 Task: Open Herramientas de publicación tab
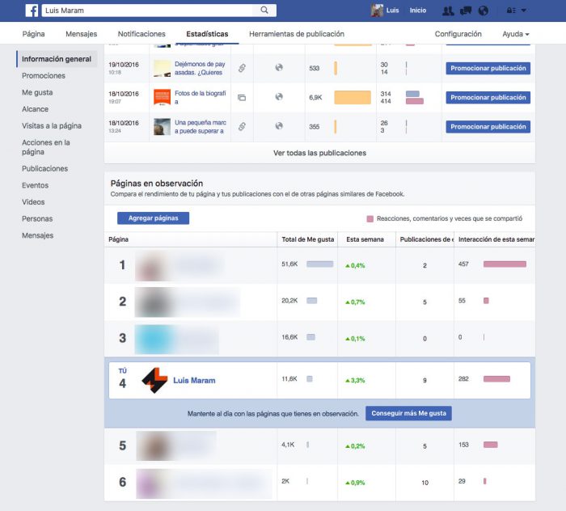[297, 34]
